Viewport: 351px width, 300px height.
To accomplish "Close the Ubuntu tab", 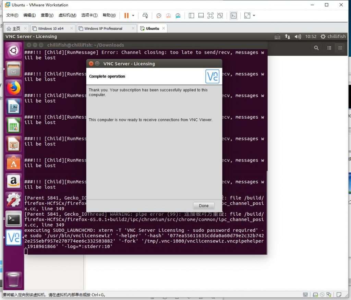I will point(164,28).
